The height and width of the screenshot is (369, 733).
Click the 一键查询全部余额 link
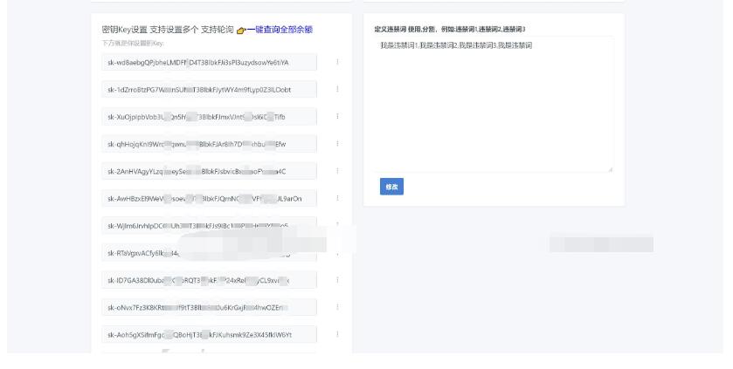280,30
